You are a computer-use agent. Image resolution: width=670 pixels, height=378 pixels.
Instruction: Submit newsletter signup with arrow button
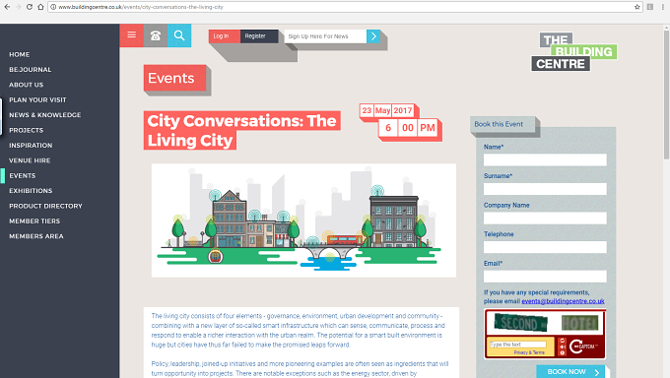(373, 36)
